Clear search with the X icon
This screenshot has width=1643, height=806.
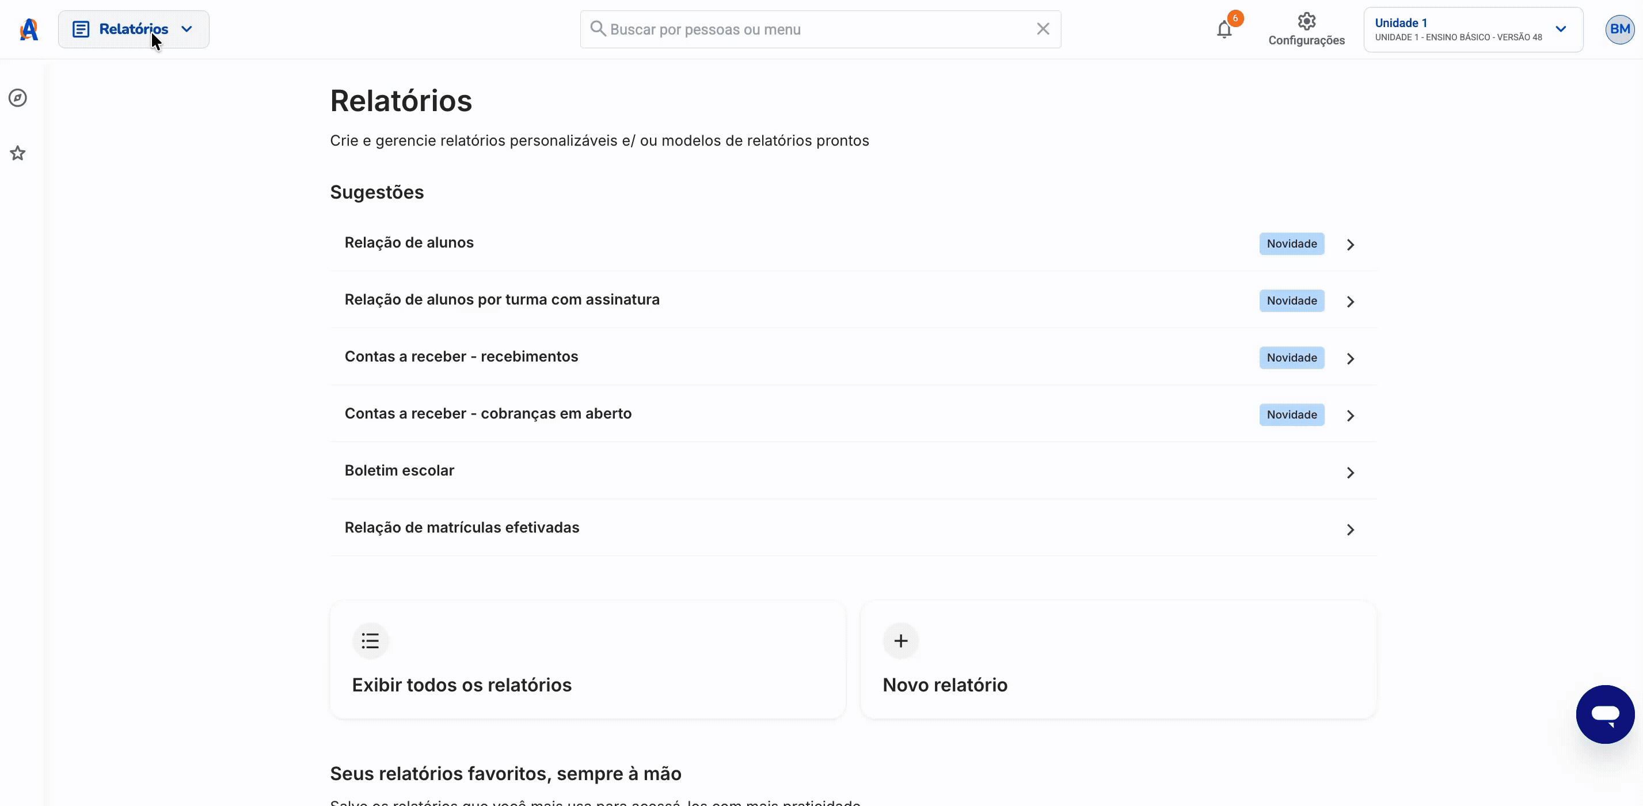(x=1043, y=29)
